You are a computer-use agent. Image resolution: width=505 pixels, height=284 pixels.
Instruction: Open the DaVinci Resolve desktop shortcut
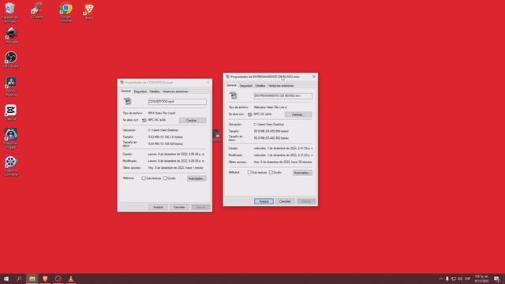(x=11, y=86)
